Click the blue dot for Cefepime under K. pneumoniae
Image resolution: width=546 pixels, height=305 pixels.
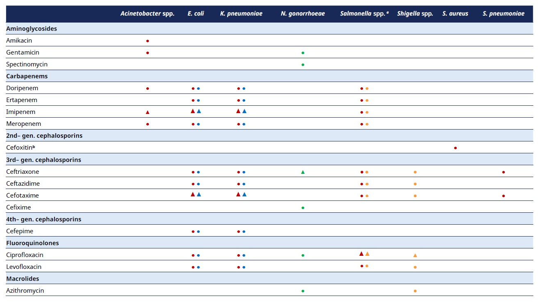[x=244, y=232]
